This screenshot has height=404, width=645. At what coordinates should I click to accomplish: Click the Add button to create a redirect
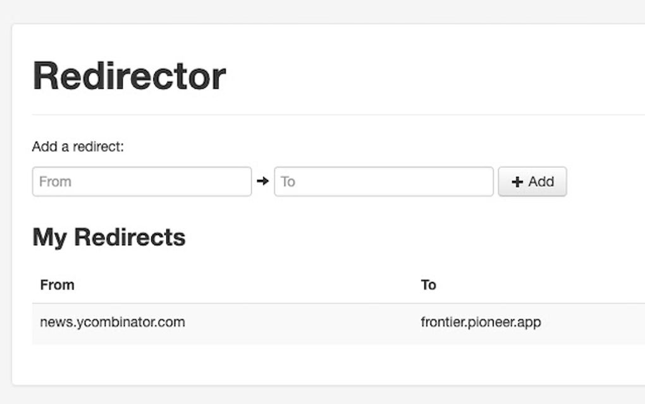[532, 182]
